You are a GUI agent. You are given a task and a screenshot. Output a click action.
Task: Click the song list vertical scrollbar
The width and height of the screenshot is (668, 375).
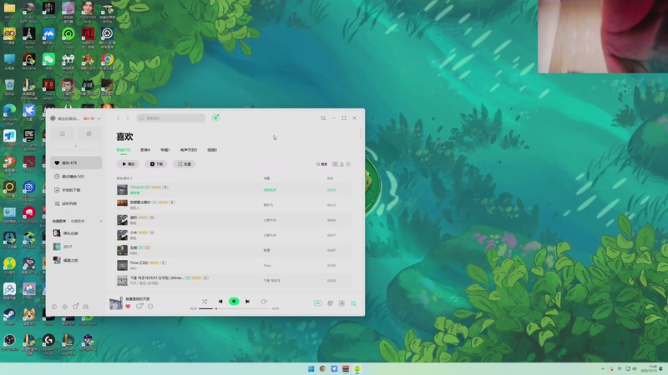(x=361, y=133)
